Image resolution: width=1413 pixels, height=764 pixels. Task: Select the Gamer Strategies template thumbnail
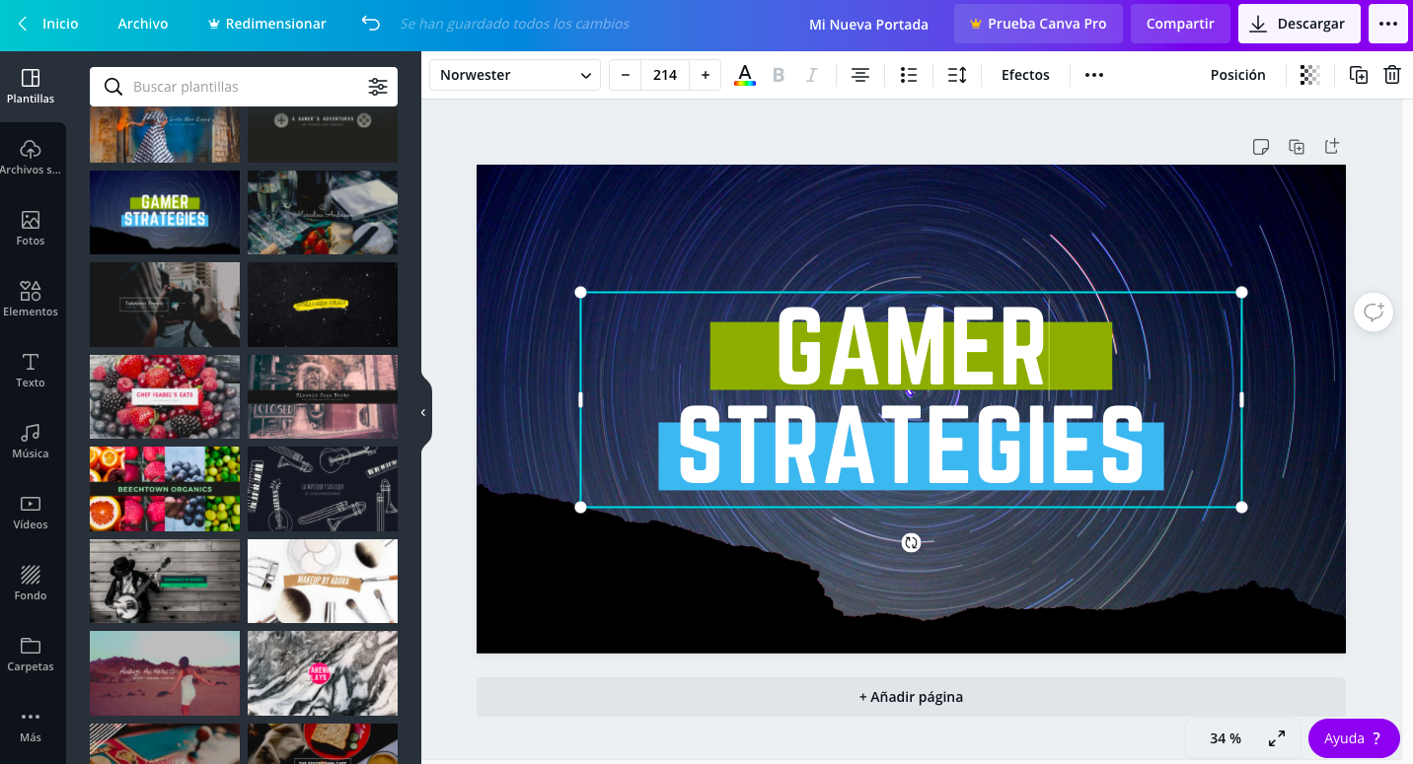(165, 212)
